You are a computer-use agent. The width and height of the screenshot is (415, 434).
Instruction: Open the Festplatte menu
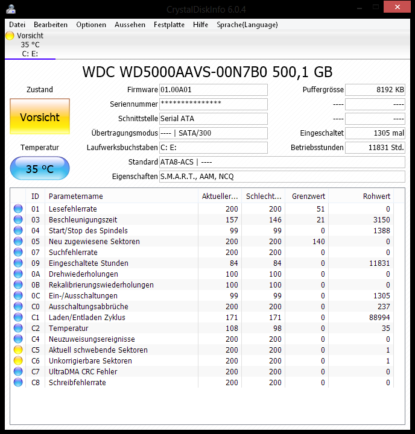point(169,25)
